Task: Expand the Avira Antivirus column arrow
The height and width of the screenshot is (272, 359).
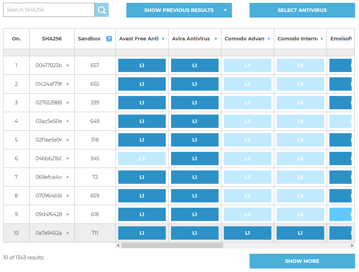Action: click(216, 39)
